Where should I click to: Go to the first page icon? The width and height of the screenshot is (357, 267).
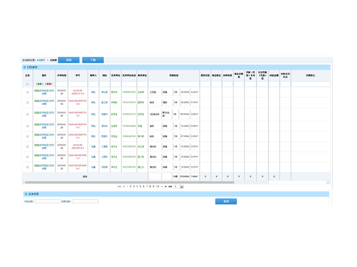point(119,186)
